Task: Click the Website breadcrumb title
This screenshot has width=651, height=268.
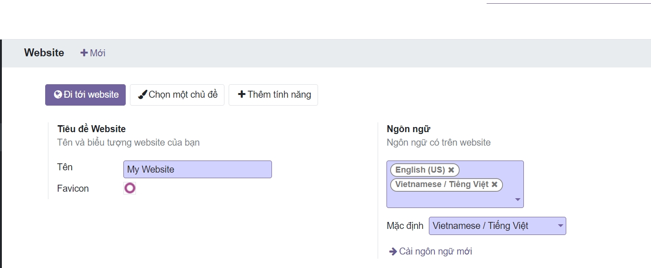Action: (44, 53)
